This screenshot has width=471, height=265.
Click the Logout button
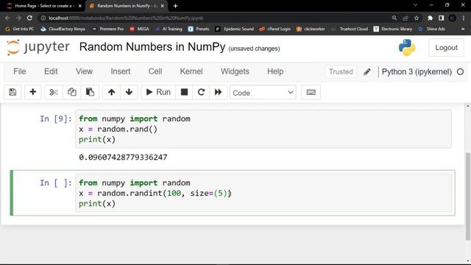[x=446, y=47]
